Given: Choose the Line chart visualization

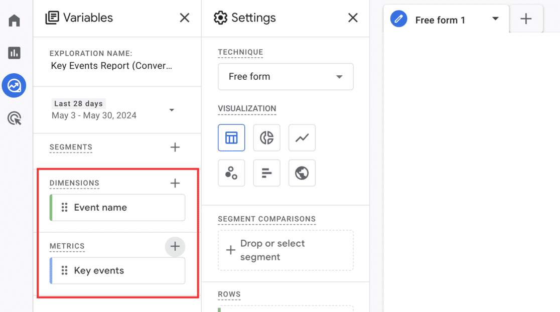Looking at the screenshot, I should (302, 138).
